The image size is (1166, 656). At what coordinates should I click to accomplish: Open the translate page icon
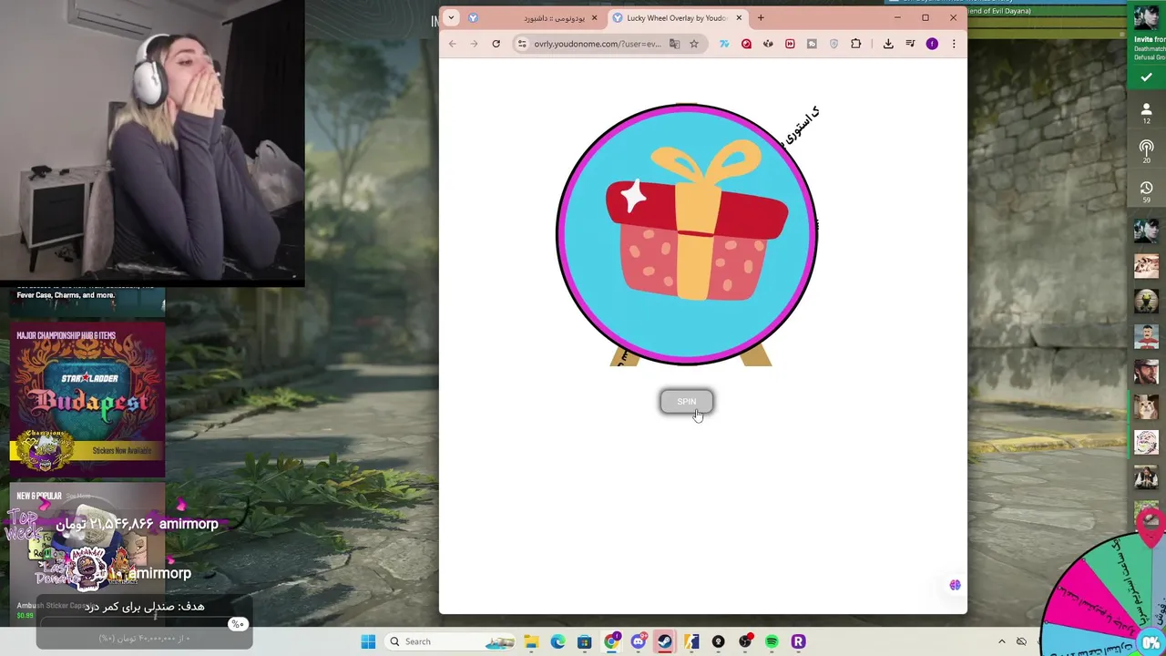(674, 44)
